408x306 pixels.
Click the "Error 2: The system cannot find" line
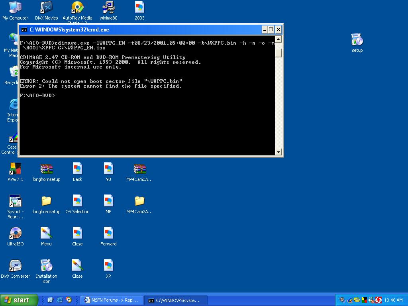(101, 86)
